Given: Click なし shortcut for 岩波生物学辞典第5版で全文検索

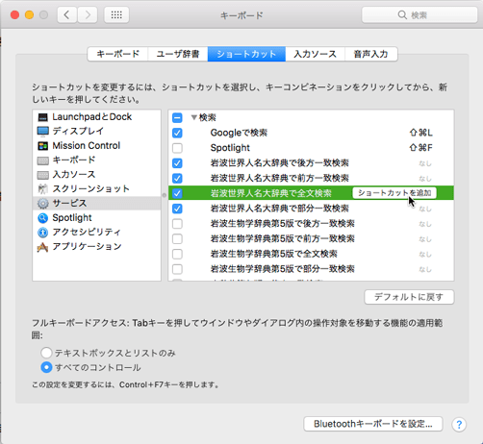Looking at the screenshot, I should point(425,255).
